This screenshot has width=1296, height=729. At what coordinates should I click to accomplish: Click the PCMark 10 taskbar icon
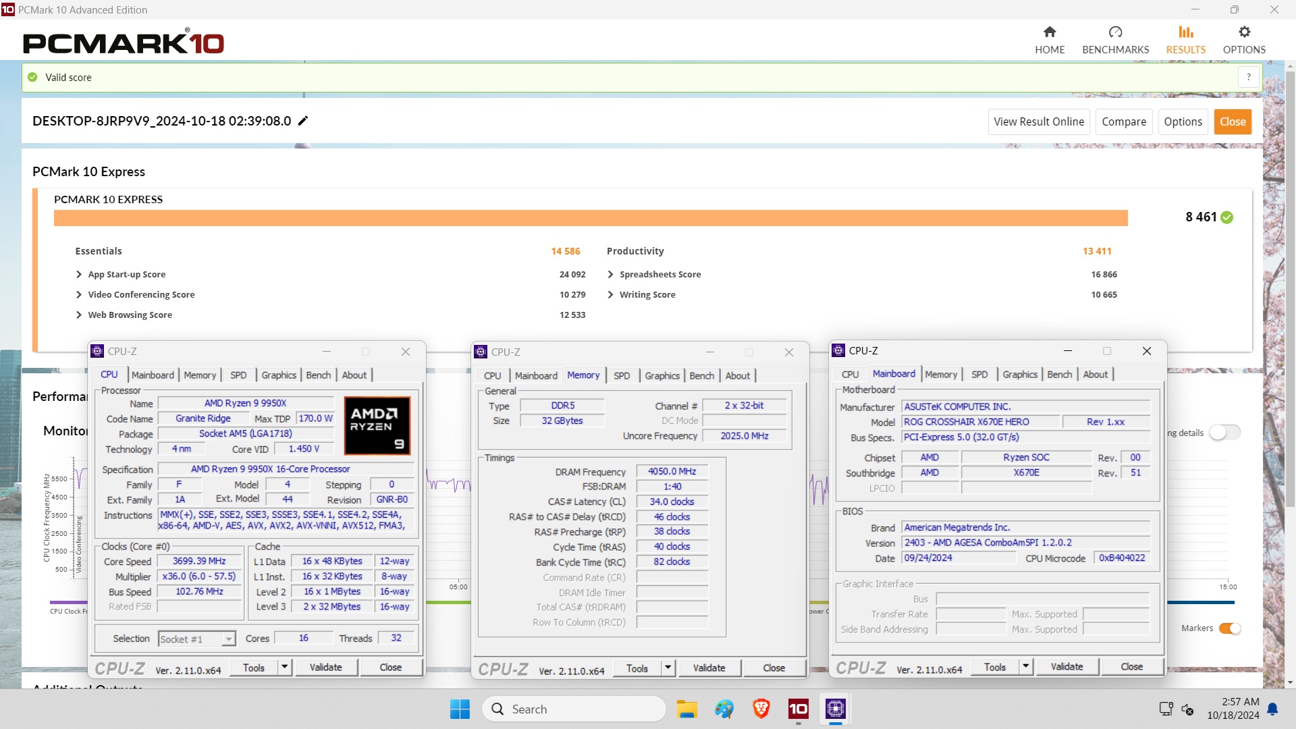click(798, 709)
